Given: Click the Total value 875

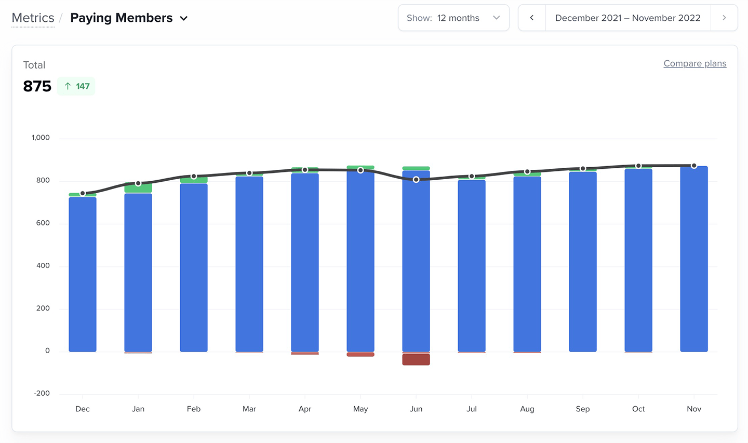Looking at the screenshot, I should pyautogui.click(x=36, y=86).
